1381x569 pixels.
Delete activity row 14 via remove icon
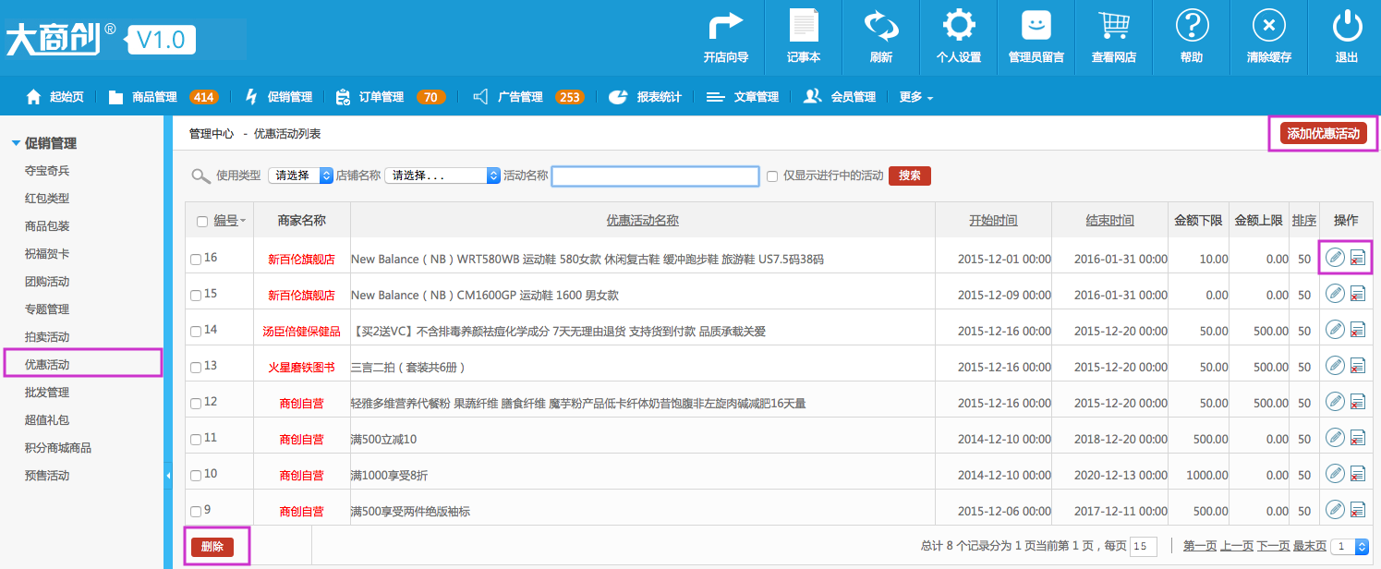pos(1358,330)
